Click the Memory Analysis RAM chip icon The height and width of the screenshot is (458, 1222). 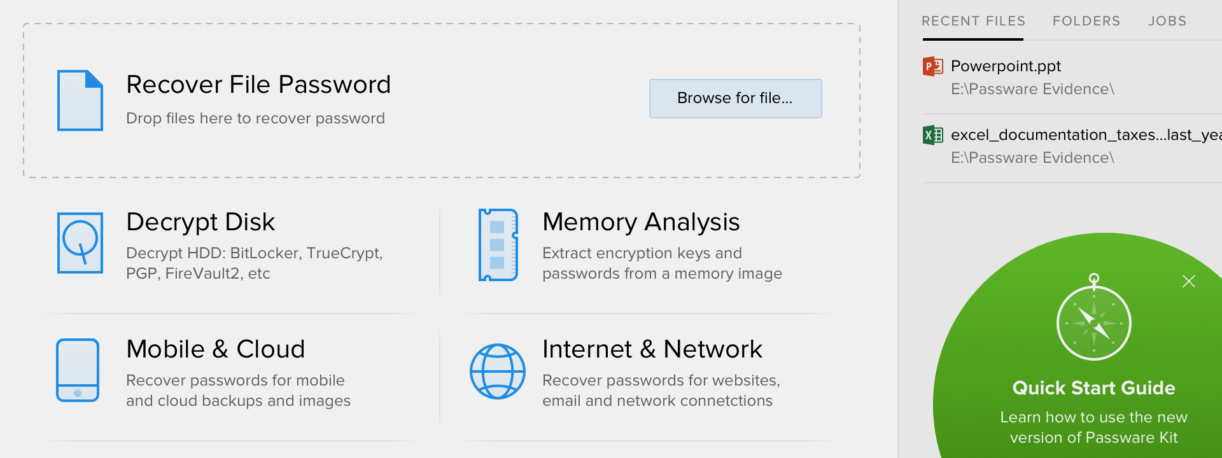[x=498, y=245]
